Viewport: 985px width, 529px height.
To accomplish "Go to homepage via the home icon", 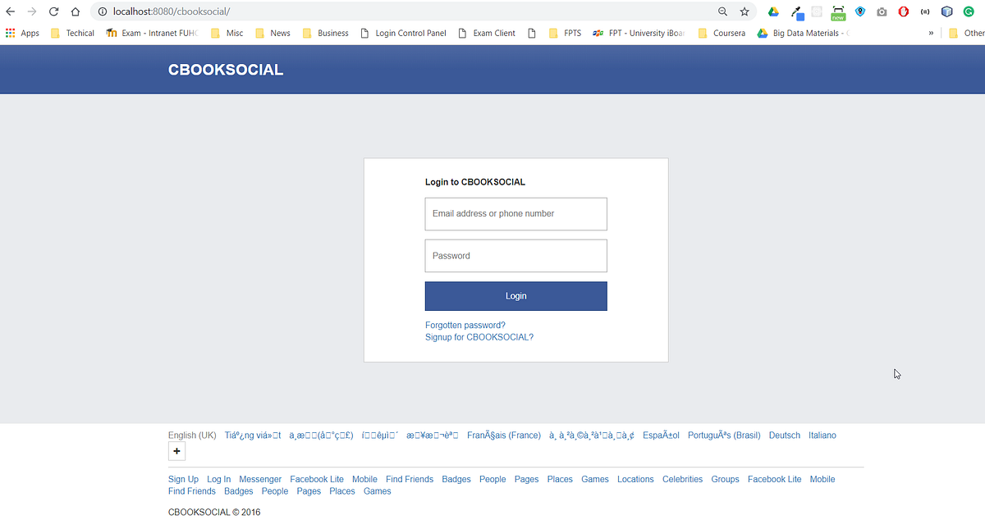I will 73,11.
